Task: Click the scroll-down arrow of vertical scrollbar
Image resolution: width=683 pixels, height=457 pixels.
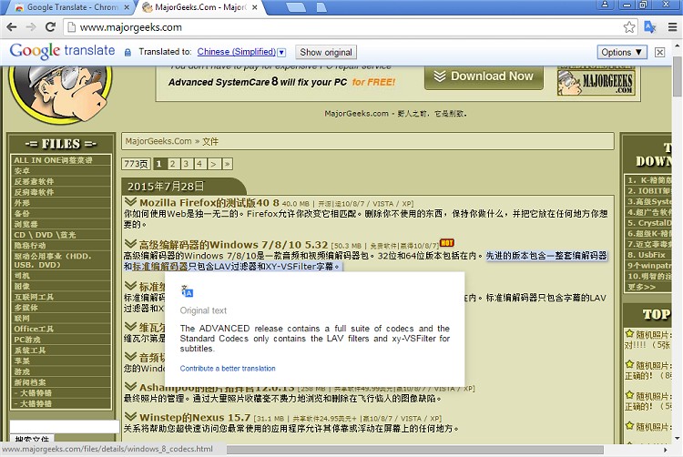Action: pyautogui.click(x=678, y=438)
